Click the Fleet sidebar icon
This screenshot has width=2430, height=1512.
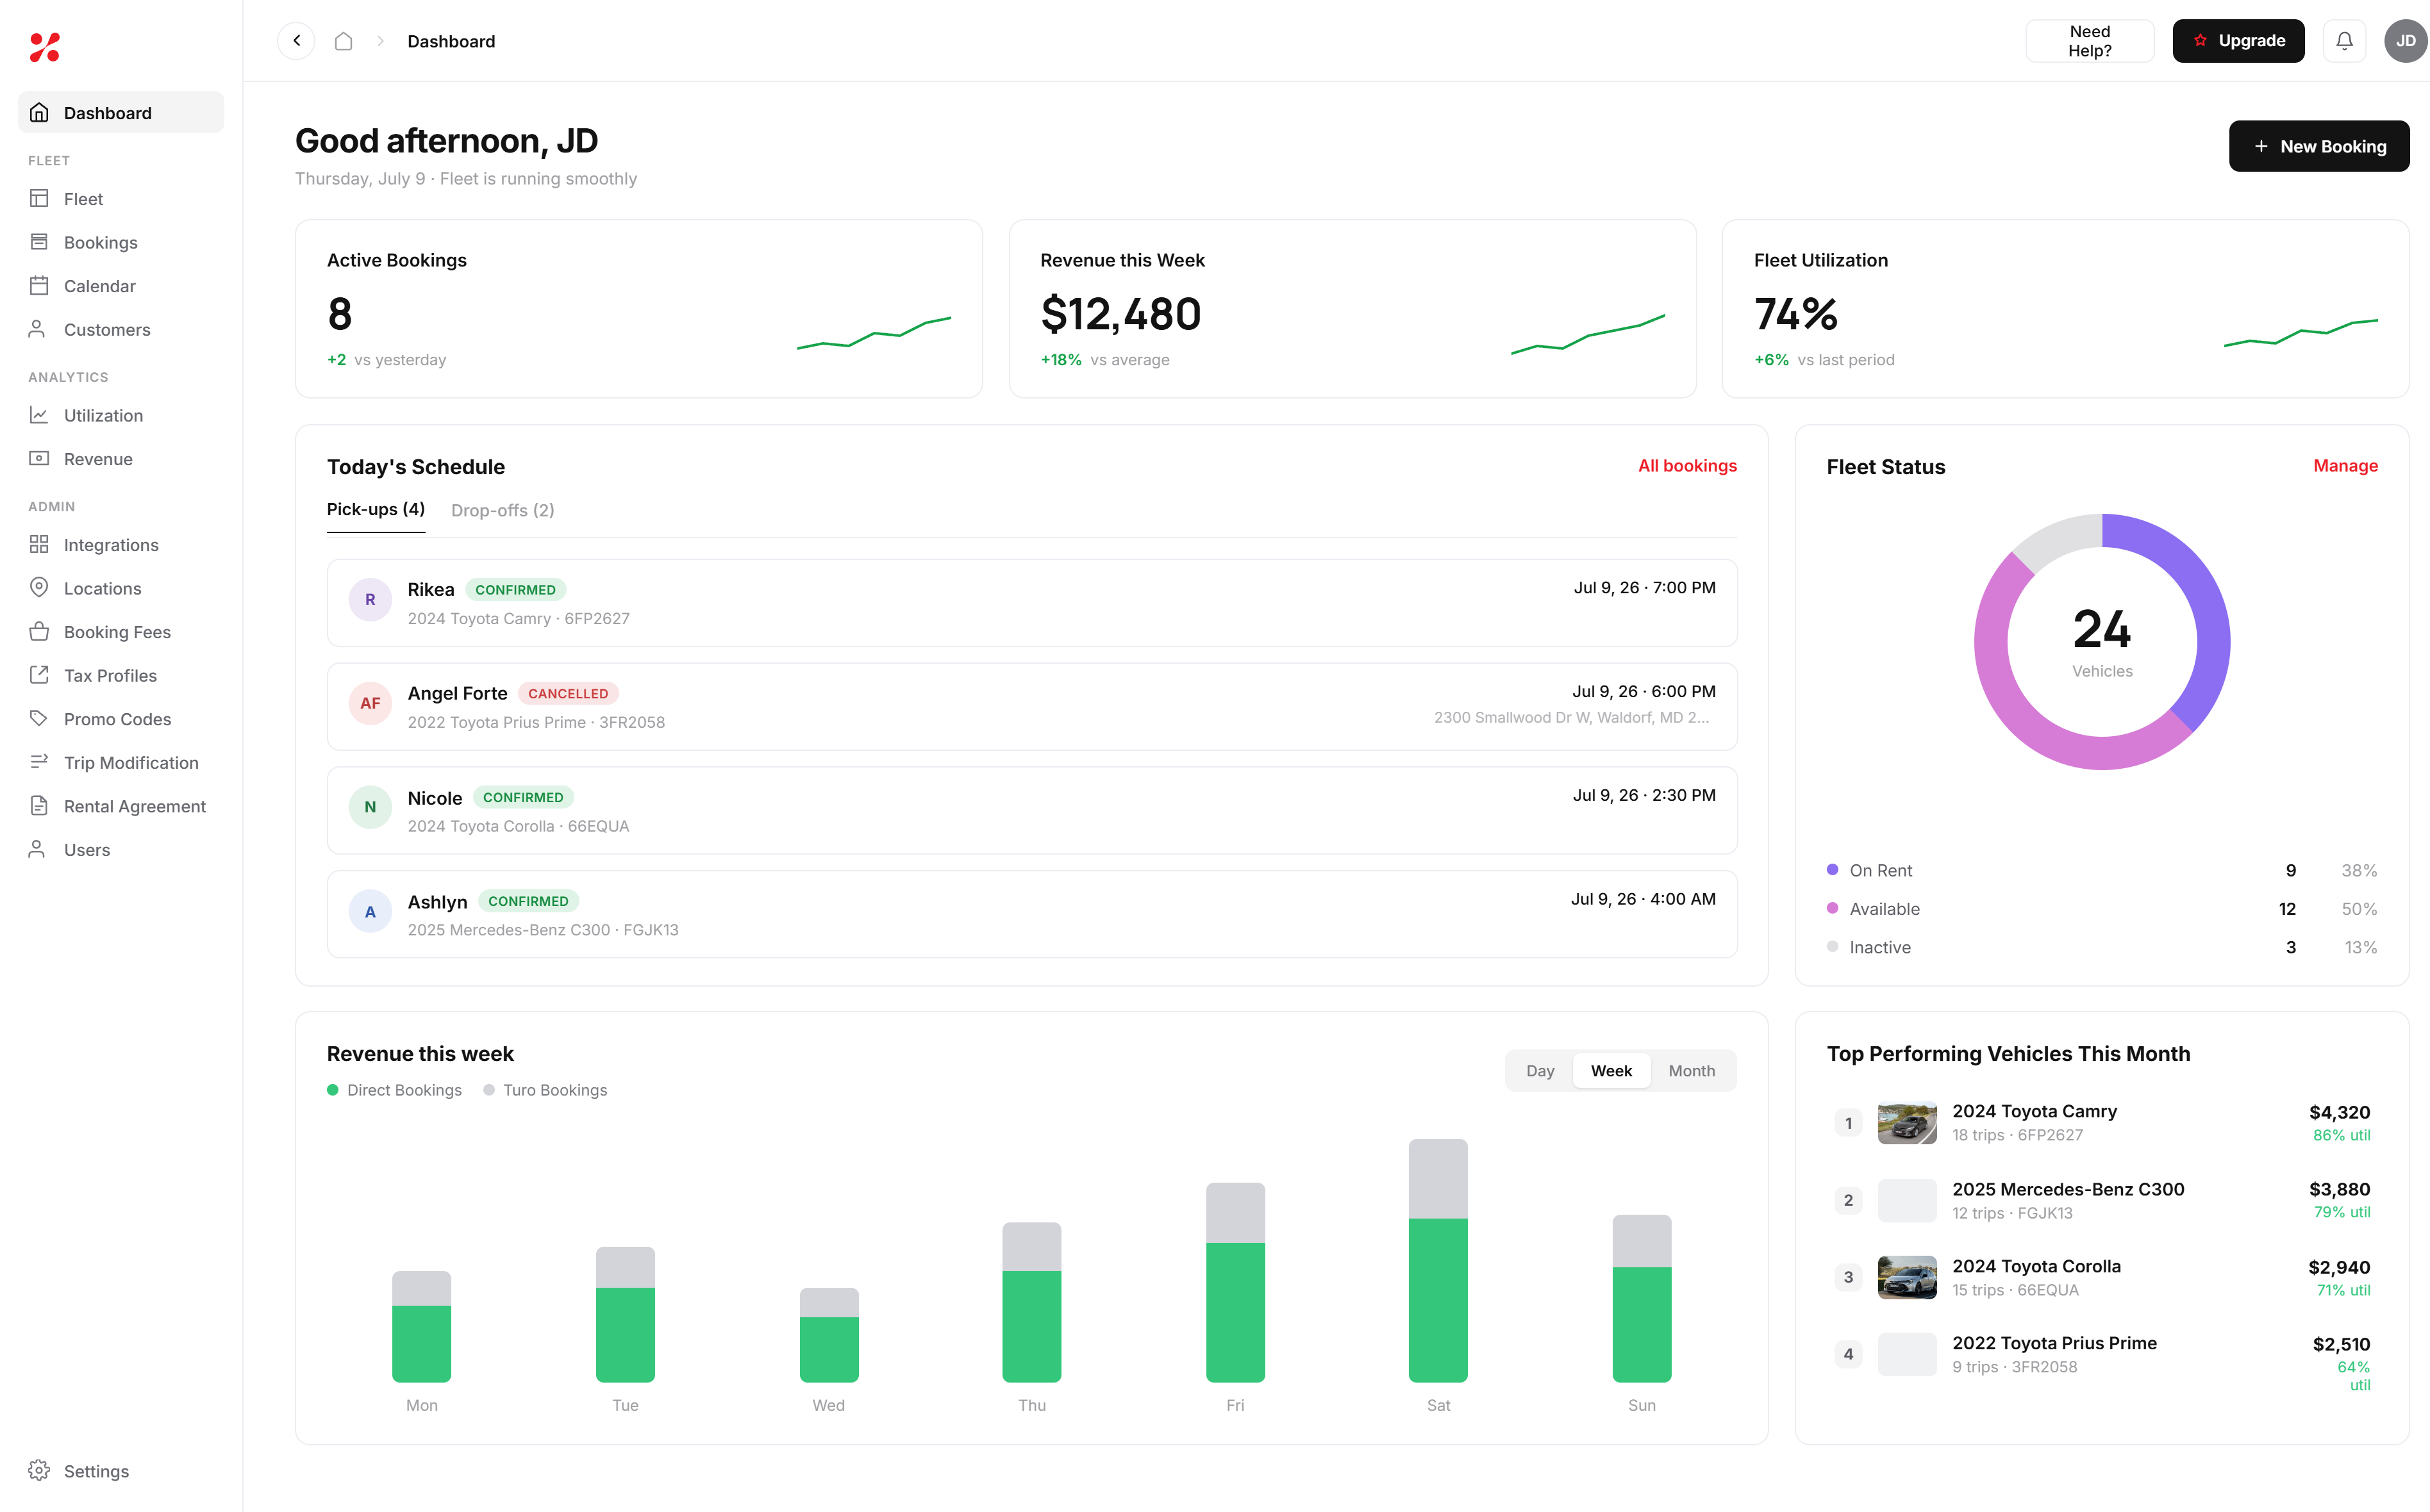[39, 199]
